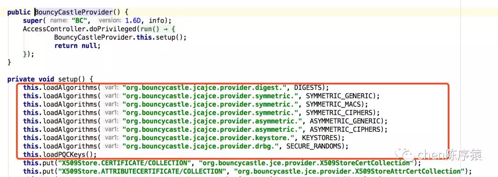The width and height of the screenshot is (498, 177).
Task: Click the KEYSTORES constant
Action: (x=319, y=138)
